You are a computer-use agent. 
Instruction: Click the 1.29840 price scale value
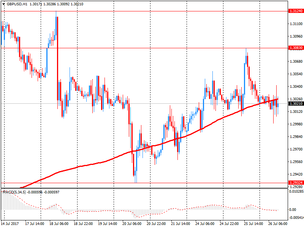coord(296,137)
